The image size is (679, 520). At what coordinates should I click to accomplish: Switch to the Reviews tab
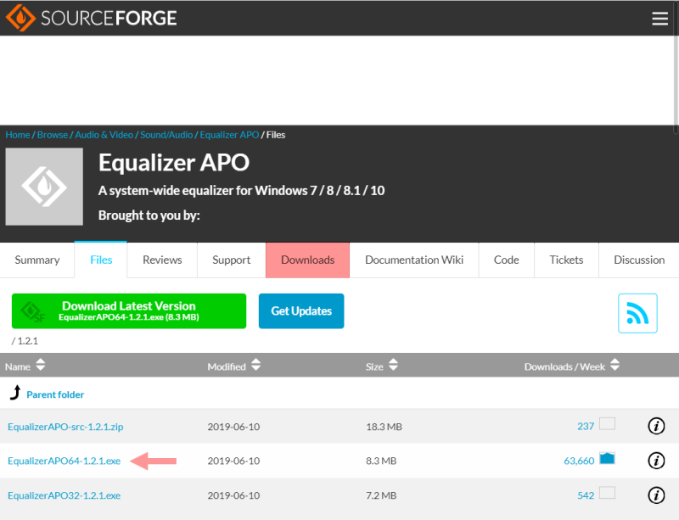click(162, 260)
